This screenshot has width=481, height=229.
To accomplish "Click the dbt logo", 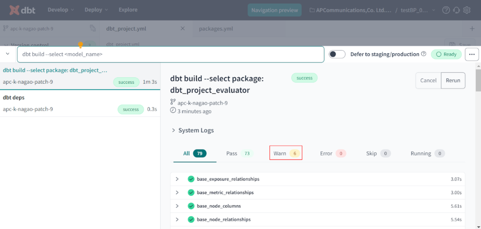I will 22,10.
